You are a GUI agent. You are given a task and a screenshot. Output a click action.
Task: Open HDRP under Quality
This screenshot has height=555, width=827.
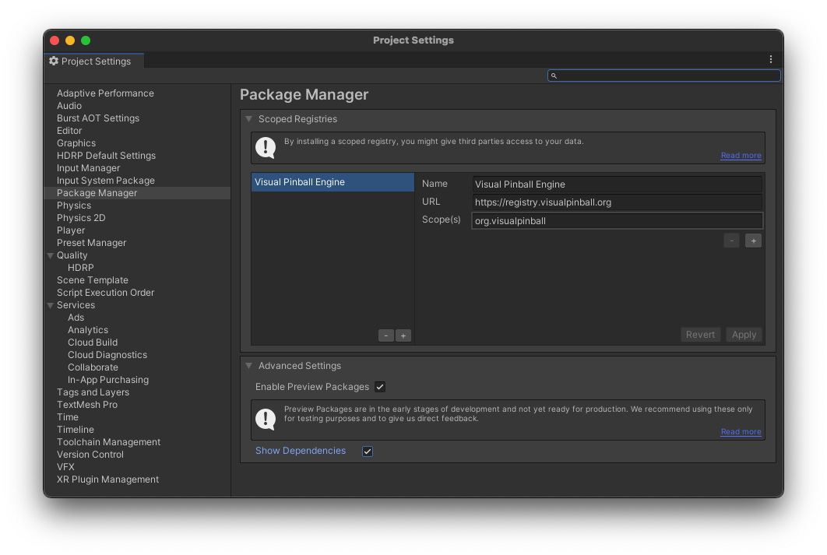click(81, 268)
